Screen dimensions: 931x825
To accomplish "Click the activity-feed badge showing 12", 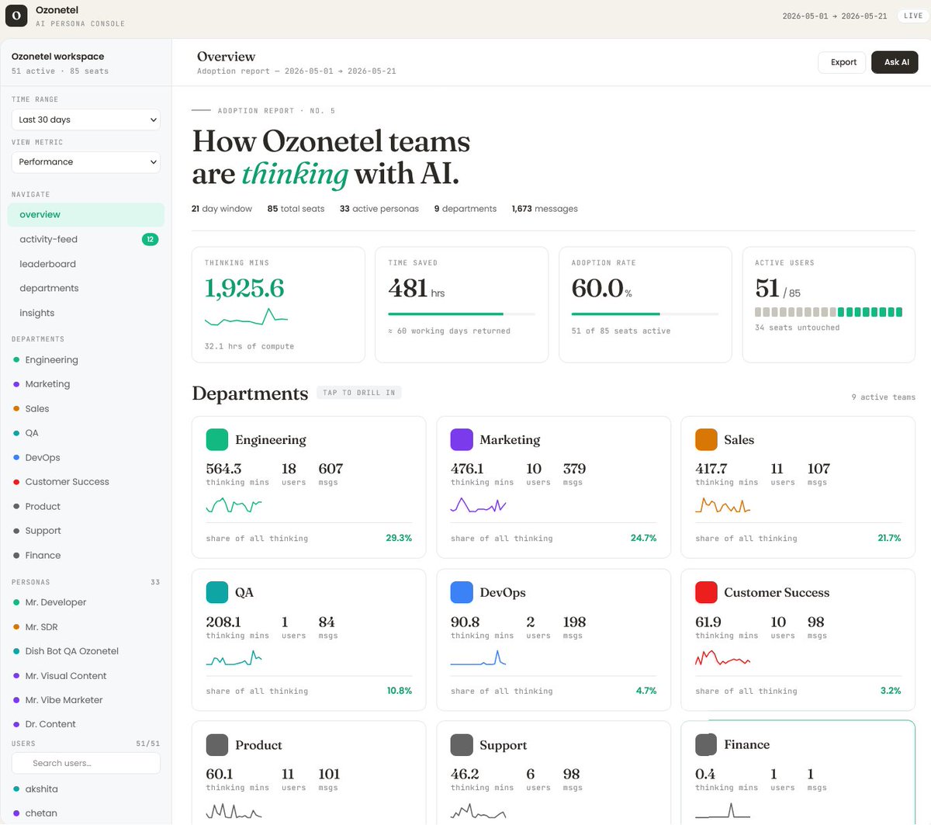I will tap(150, 239).
